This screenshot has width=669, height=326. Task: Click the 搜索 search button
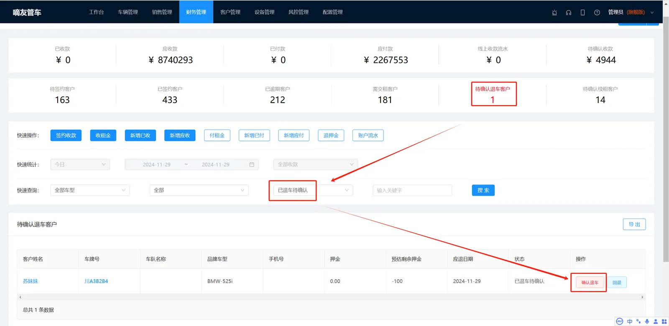pos(483,190)
